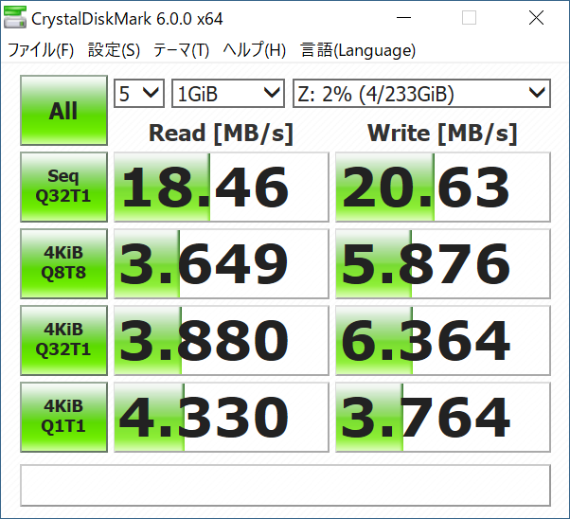Screen dimensions: 570x519
Task: Select the sequential read result 18.46
Action: [220, 188]
